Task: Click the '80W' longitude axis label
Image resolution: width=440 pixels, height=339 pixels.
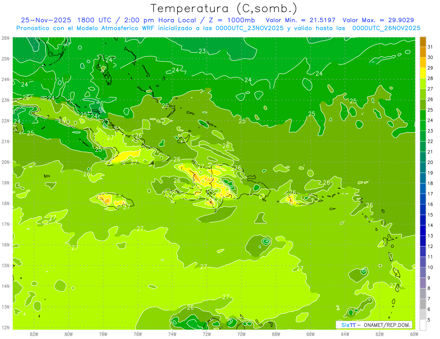Action: coord(69,334)
